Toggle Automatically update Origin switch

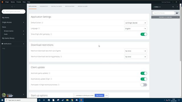144,79
